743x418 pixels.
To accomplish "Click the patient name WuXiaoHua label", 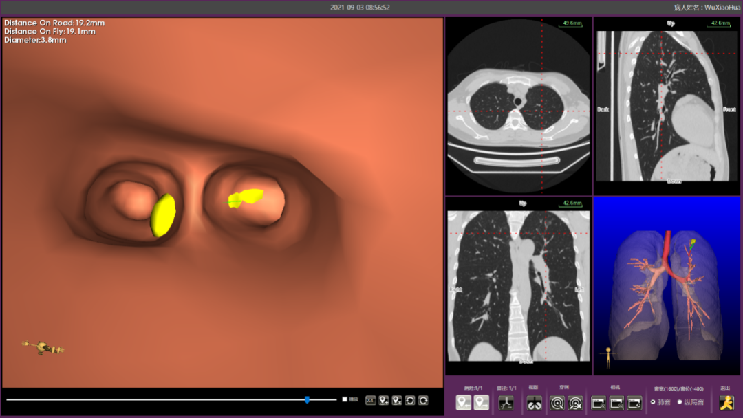I will 707,8.
